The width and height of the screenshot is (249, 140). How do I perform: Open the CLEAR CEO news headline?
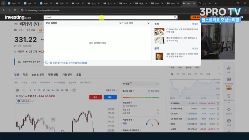pyautogui.click(x=182, y=30)
